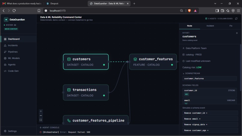Bookmark this page icon
The width and height of the screenshot is (242, 136).
(39, 11)
